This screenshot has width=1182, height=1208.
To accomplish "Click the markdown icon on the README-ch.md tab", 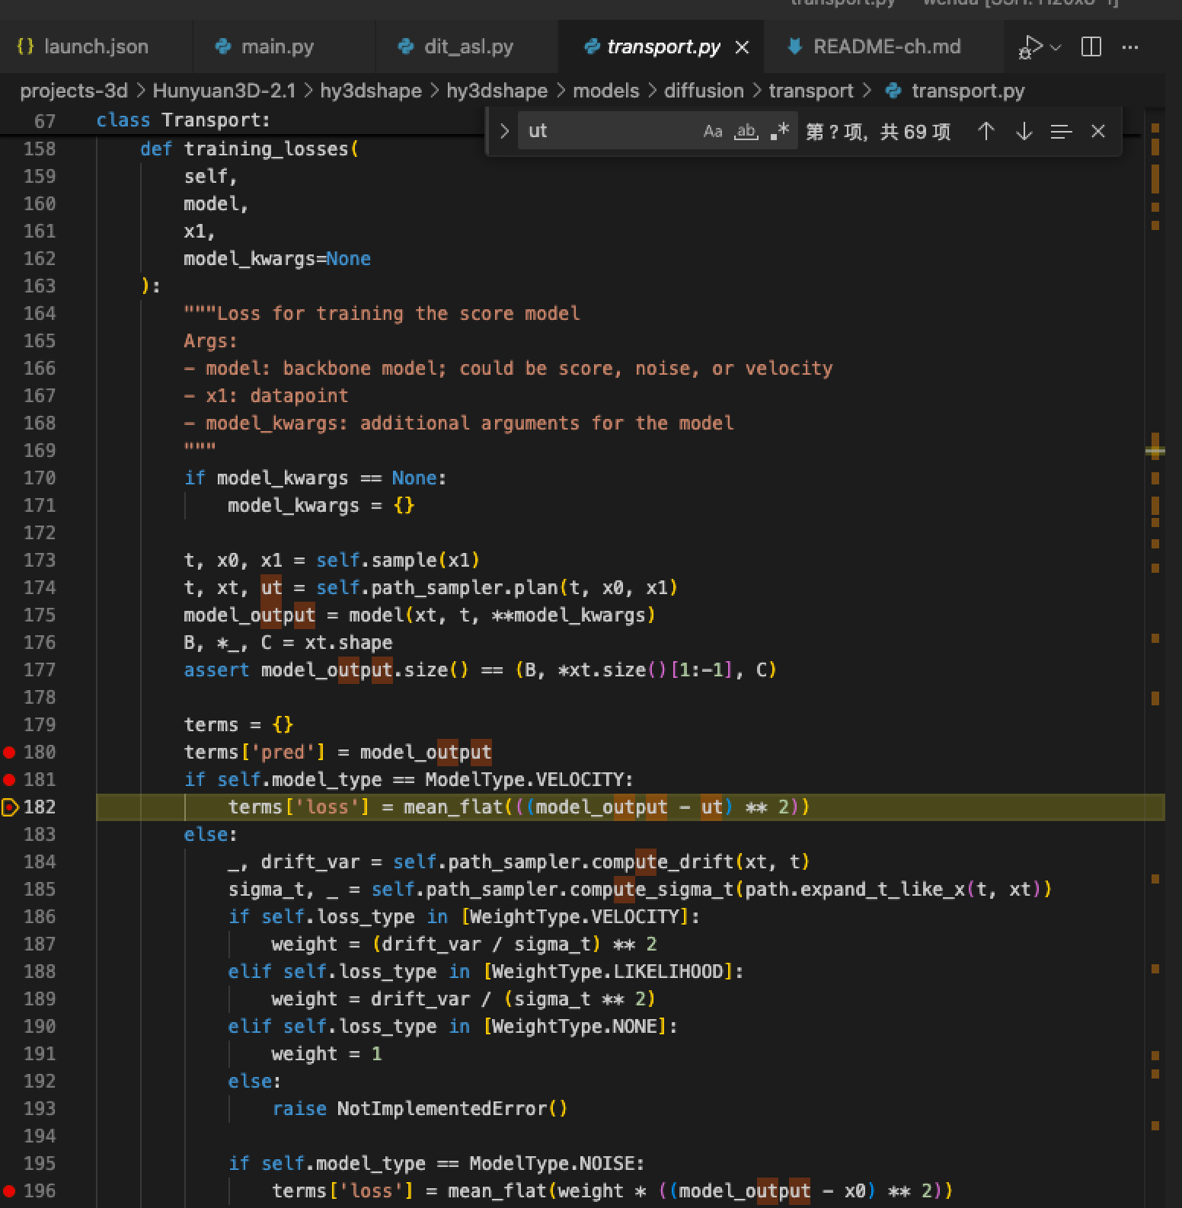I will (x=794, y=47).
